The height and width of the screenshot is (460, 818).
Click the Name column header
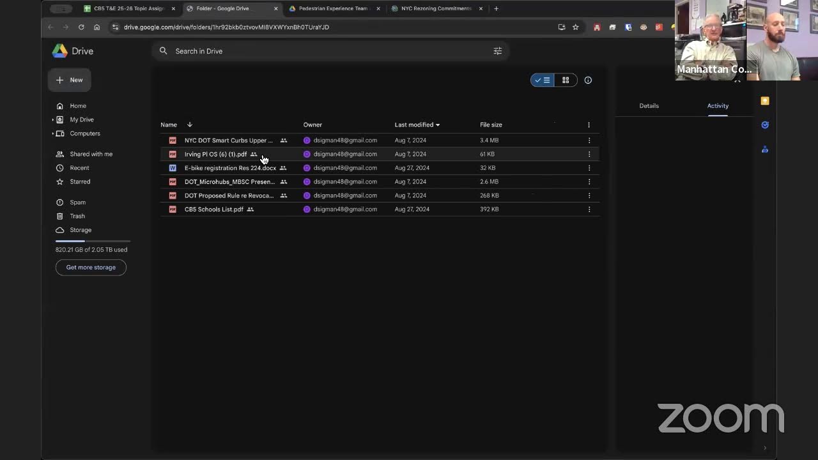coord(169,125)
